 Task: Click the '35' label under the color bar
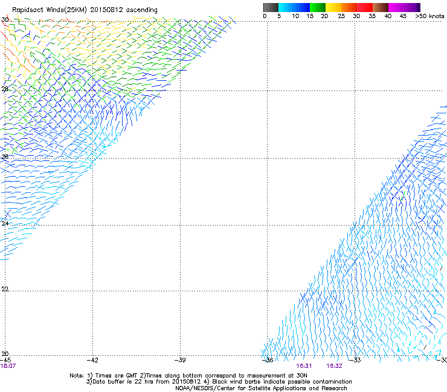click(x=372, y=16)
